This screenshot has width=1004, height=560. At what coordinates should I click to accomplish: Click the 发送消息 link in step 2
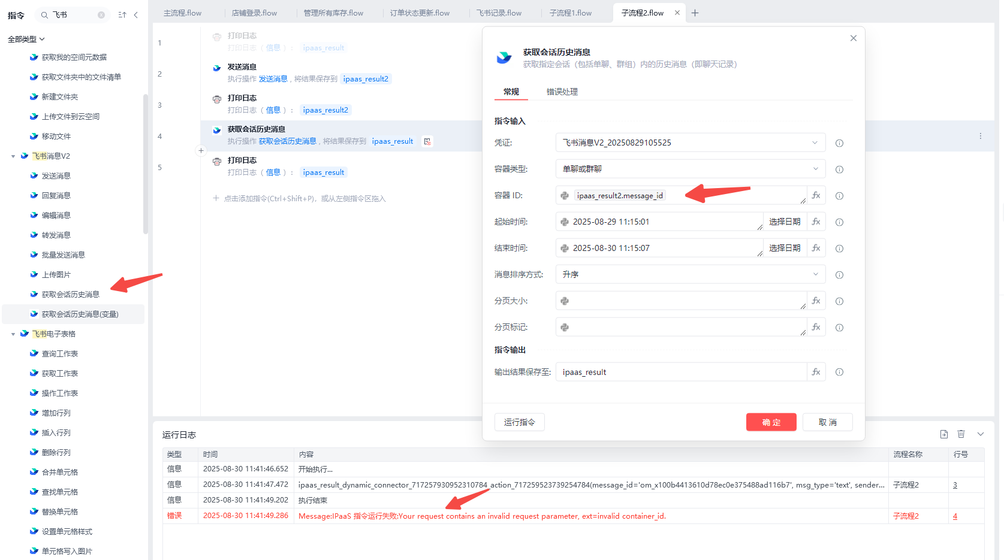click(273, 79)
